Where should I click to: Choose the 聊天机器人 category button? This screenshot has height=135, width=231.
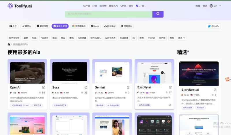[96, 38]
